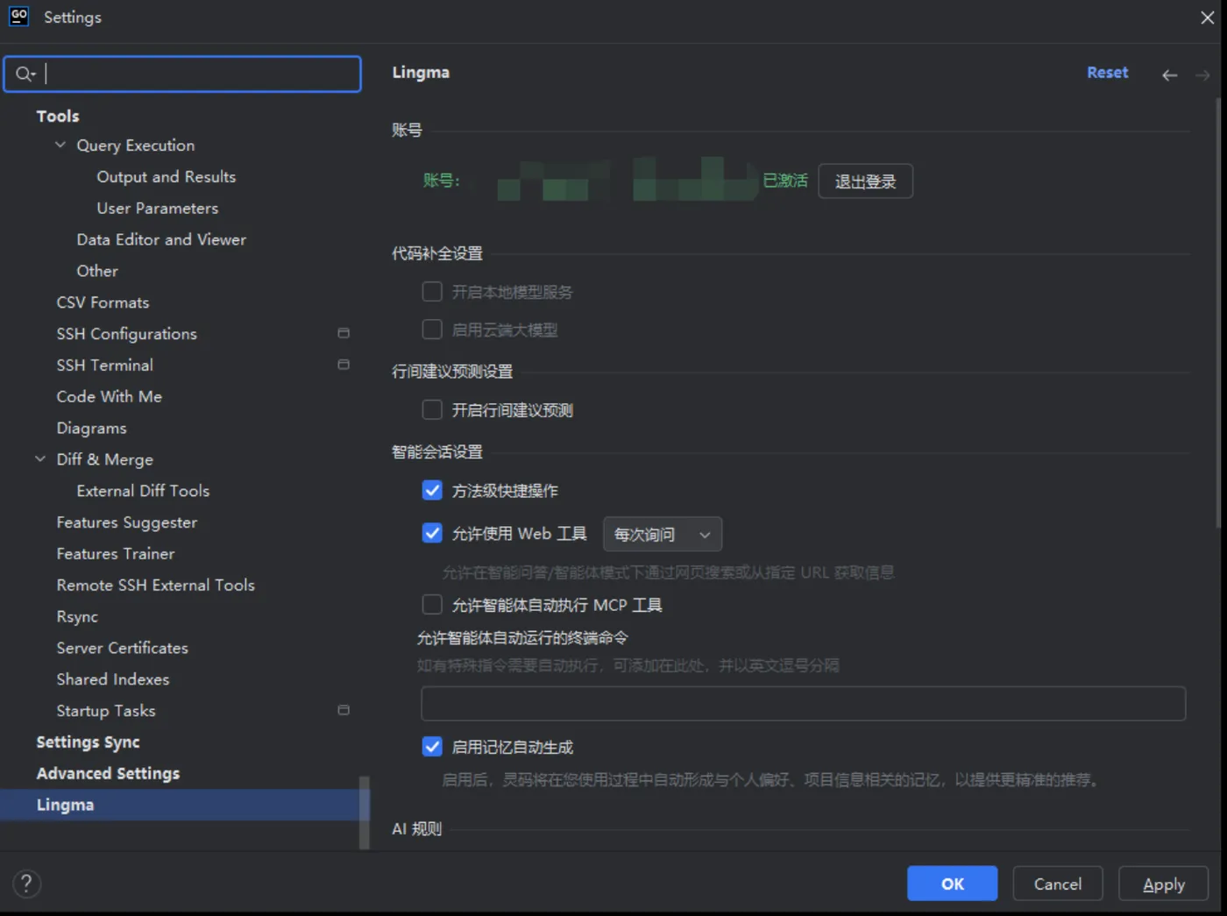Open Code With Me settings
The height and width of the screenshot is (916, 1227).
pyautogui.click(x=109, y=396)
